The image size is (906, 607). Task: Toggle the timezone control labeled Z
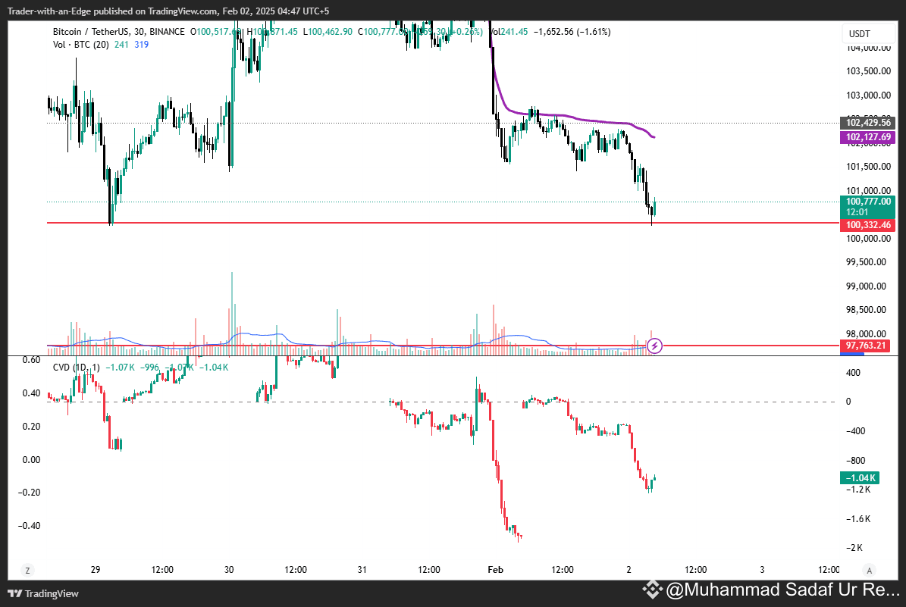pyautogui.click(x=27, y=570)
